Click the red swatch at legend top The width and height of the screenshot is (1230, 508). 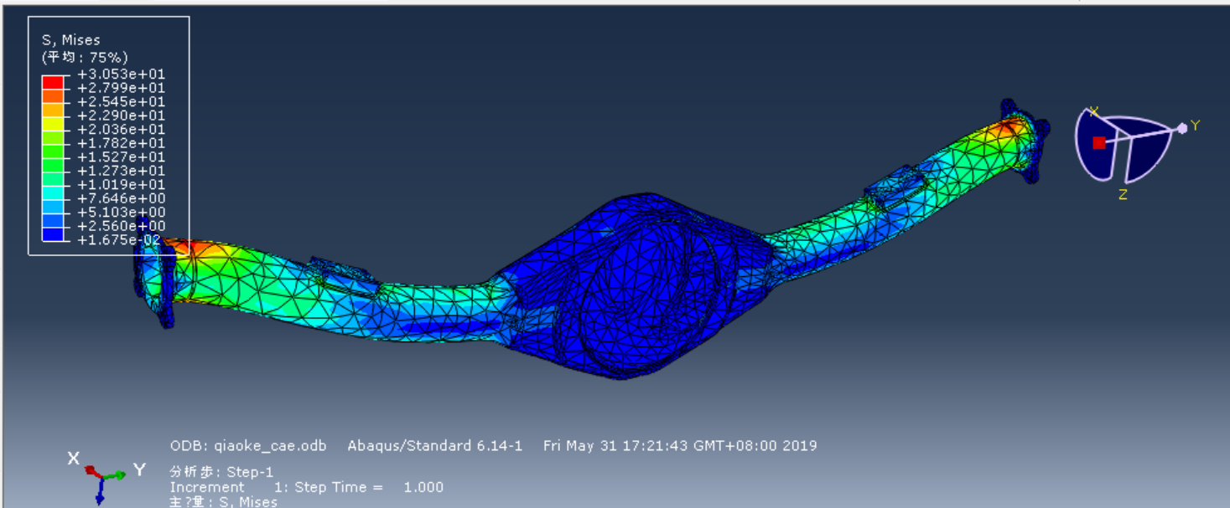[53, 81]
